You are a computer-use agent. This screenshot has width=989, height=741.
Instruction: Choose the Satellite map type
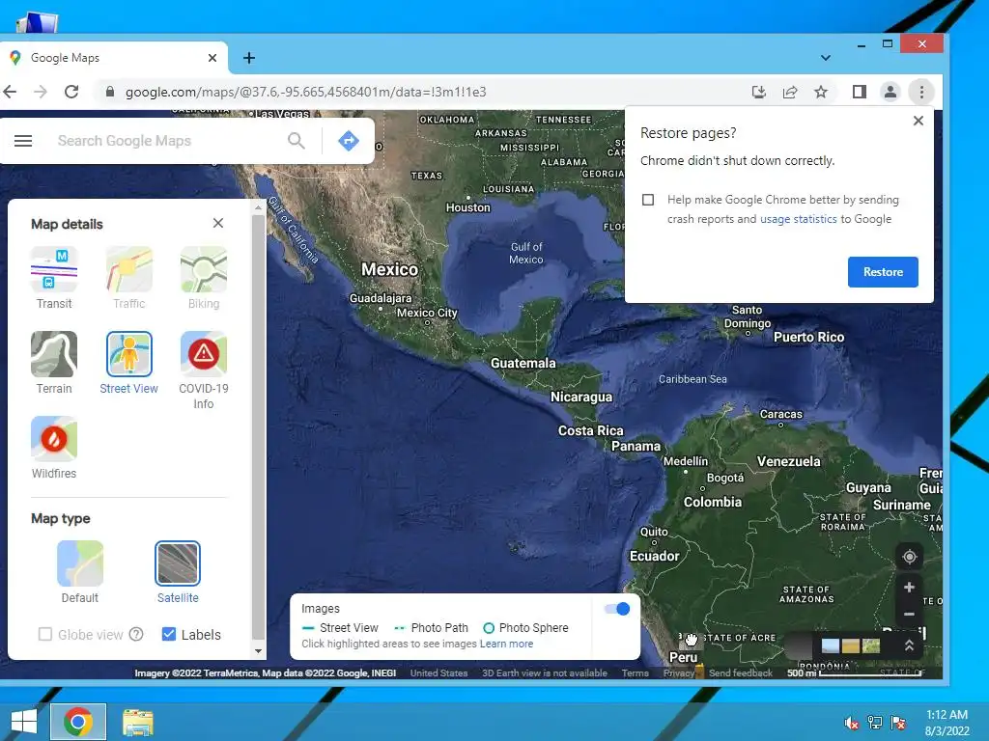[x=178, y=563]
